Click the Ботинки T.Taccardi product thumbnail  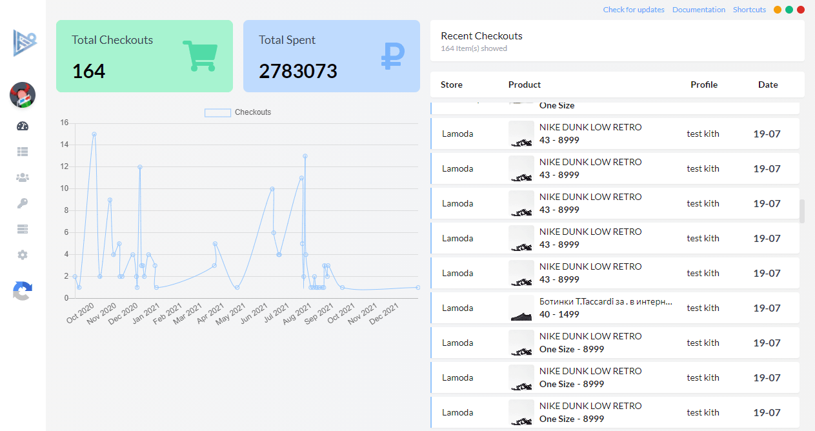tap(521, 308)
